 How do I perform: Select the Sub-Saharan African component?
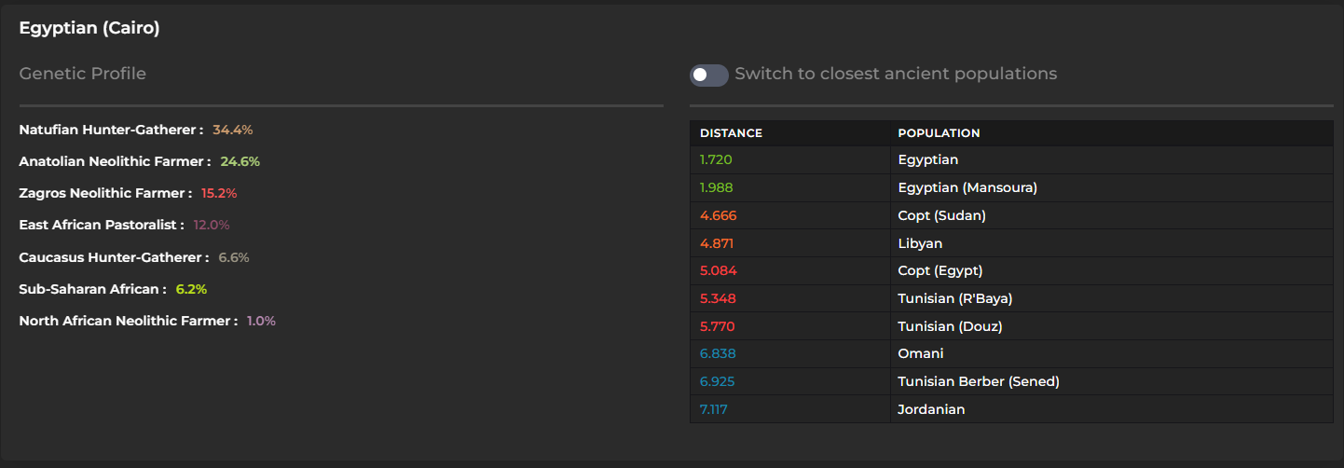click(92, 289)
